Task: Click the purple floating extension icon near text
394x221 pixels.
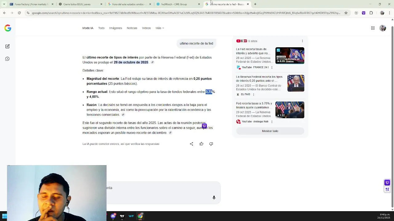Action: [x=204, y=126]
